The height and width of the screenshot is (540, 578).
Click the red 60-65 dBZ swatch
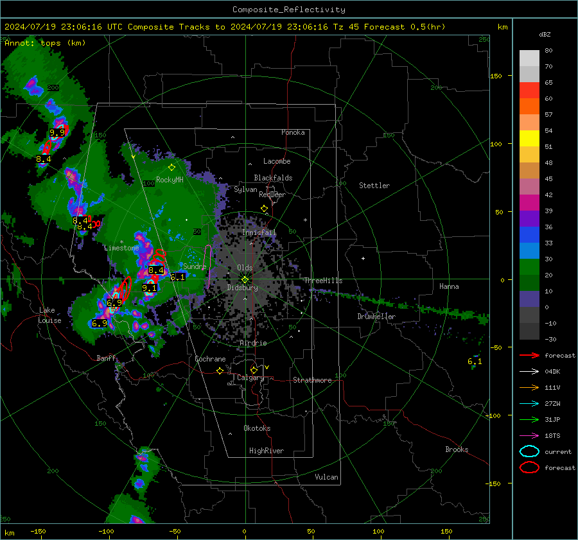click(529, 90)
